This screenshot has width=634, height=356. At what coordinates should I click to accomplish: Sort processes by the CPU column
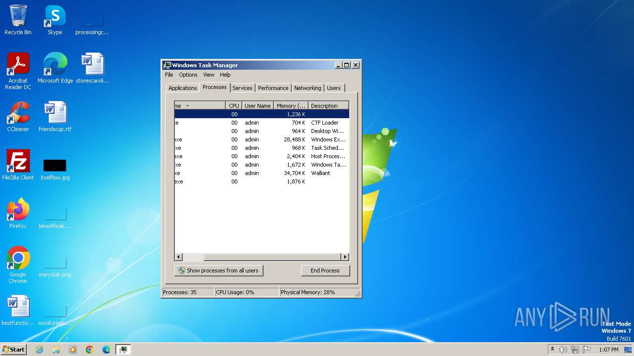234,106
